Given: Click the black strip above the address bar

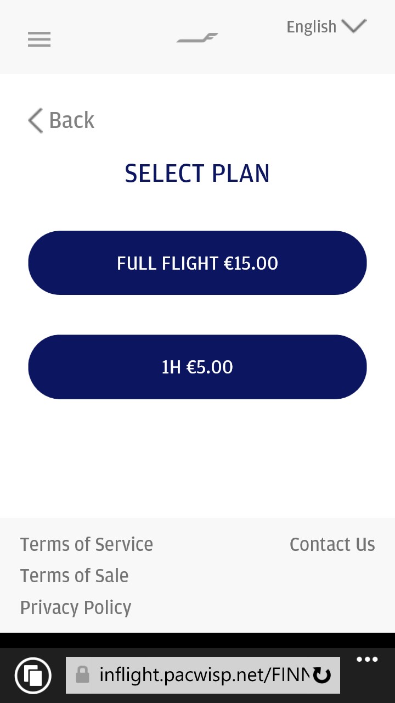Looking at the screenshot, I should pyautogui.click(x=198, y=640).
